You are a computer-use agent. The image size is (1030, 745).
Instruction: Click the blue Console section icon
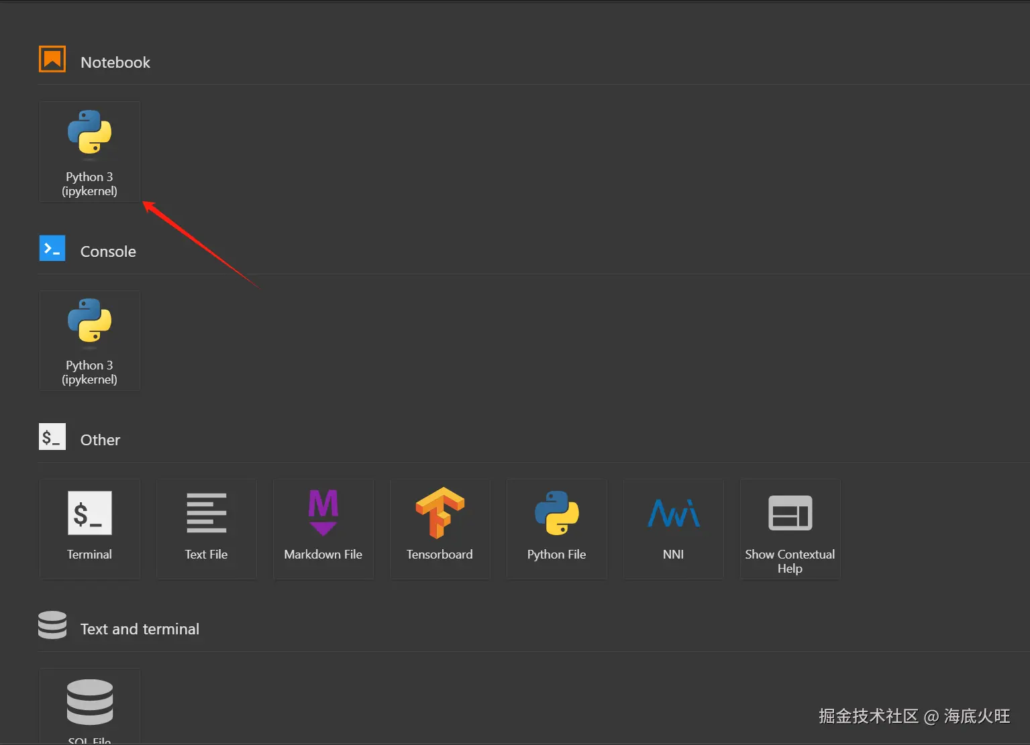click(x=52, y=248)
